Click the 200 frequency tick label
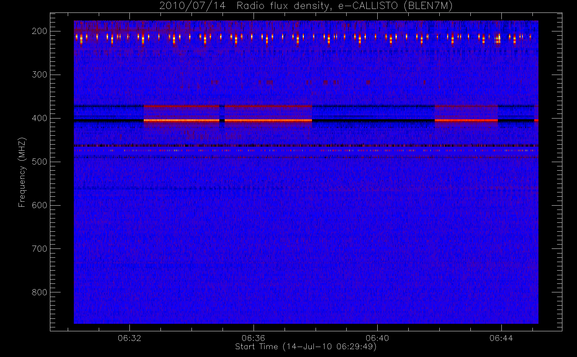577x357 pixels. pos(40,31)
